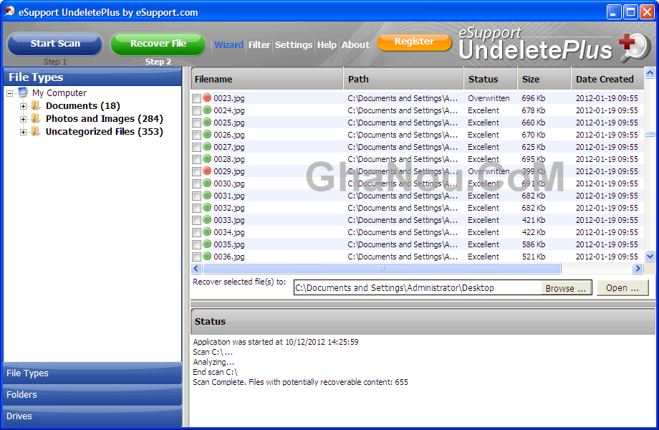Switch to the Folders panel tab

pos(92,395)
